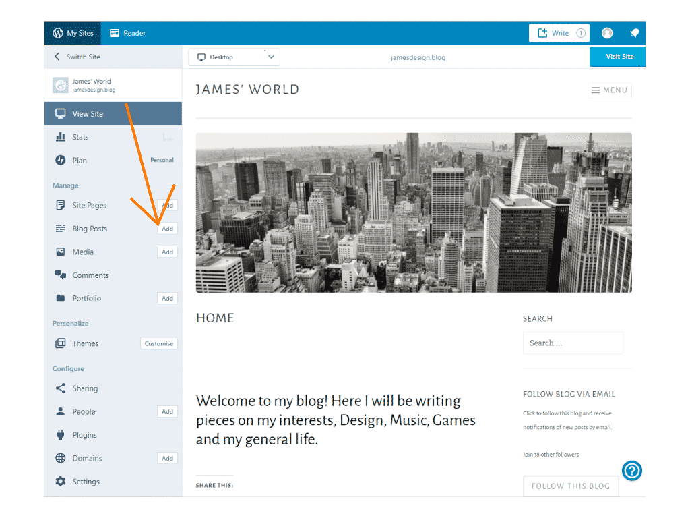Click the Personal plan label
This screenshot has height=518, width=690.
coord(162,160)
